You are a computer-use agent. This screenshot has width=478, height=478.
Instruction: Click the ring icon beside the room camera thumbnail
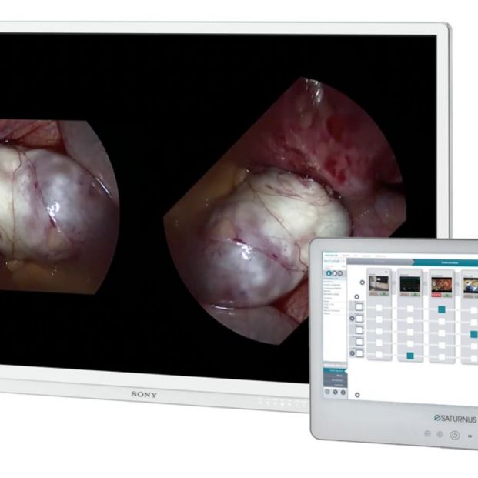pos(363,282)
